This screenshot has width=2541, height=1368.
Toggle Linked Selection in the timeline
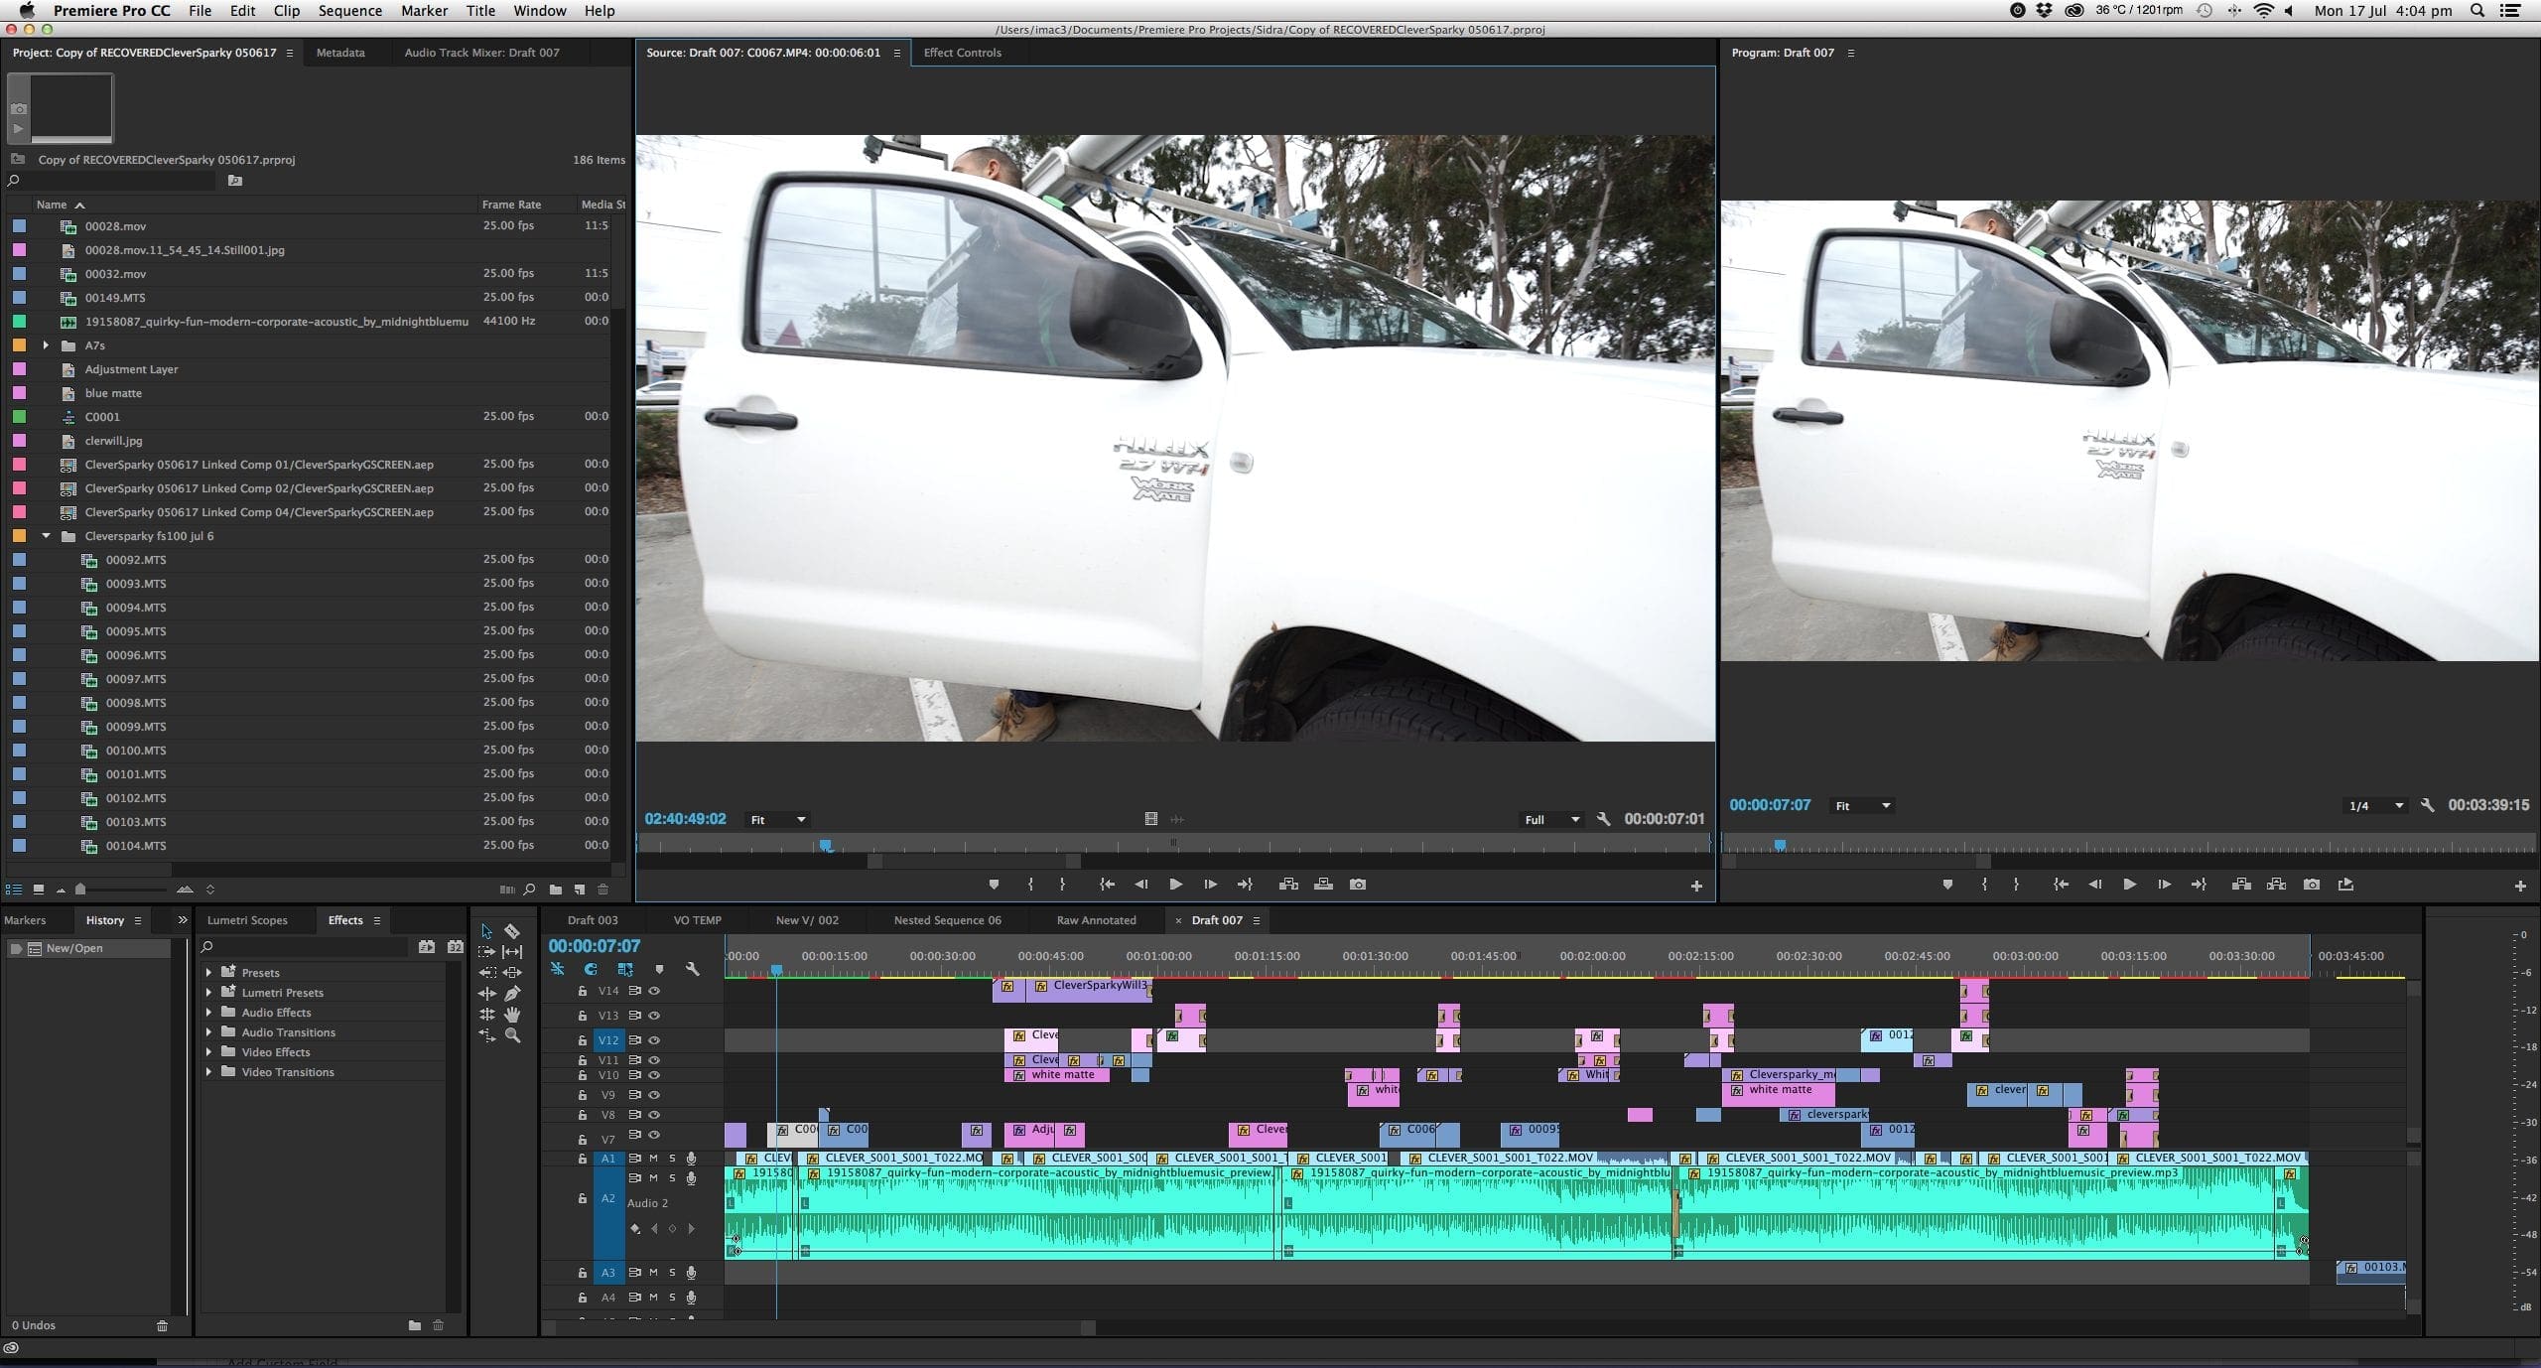(x=624, y=969)
